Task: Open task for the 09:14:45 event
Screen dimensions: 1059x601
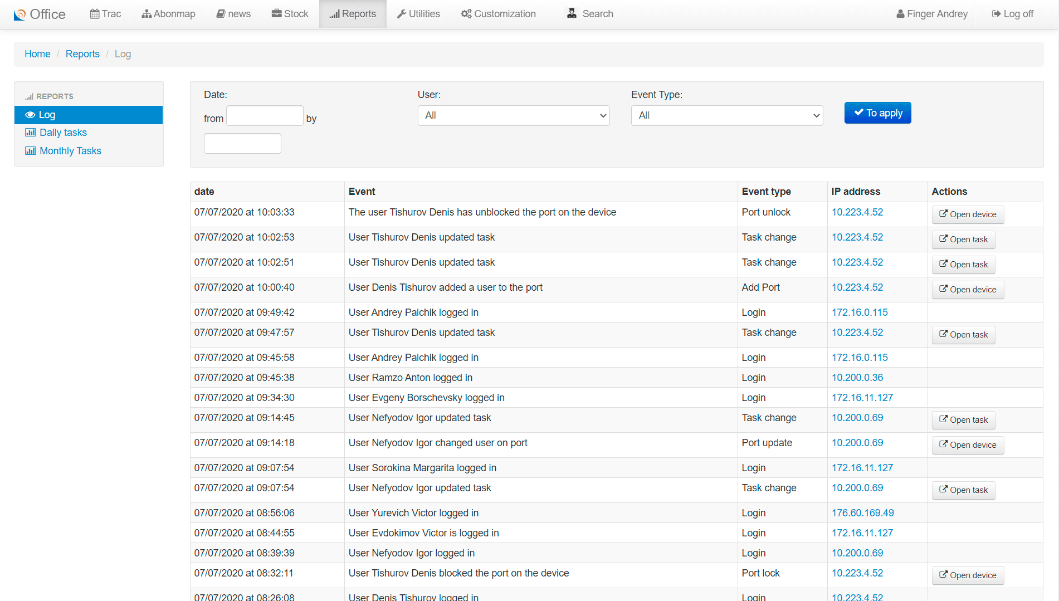Action: click(964, 420)
